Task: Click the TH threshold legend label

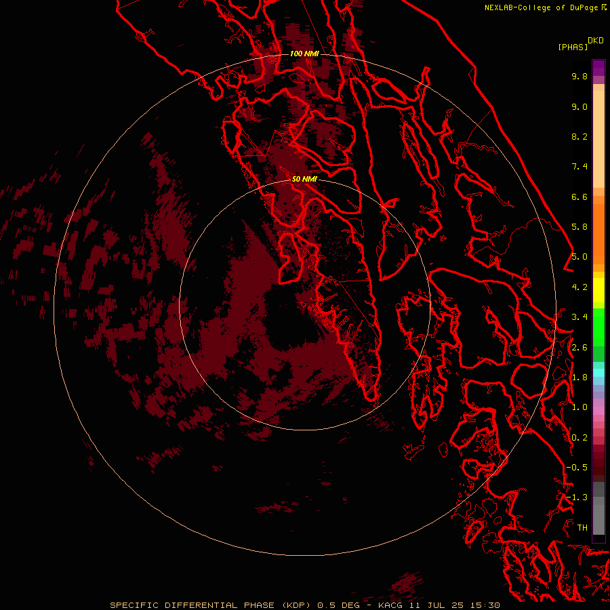Action: point(582,528)
